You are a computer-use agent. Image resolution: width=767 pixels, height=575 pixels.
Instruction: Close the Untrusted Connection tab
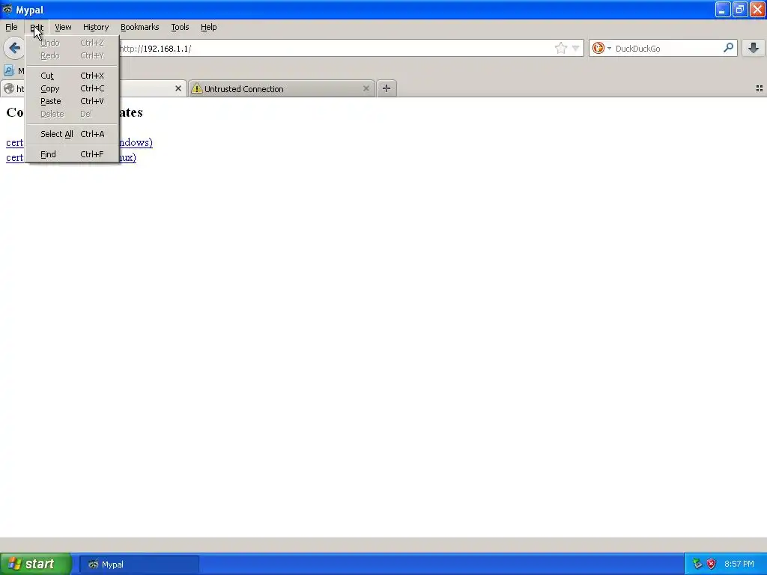coord(366,88)
